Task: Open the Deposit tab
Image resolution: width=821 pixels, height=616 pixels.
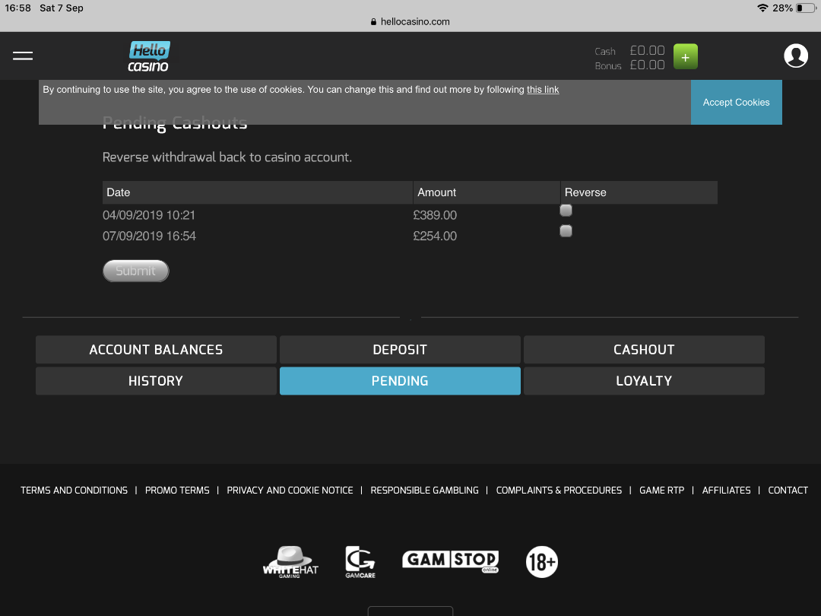Action: (400, 349)
